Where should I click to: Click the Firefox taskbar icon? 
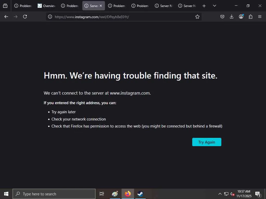pos(128,194)
